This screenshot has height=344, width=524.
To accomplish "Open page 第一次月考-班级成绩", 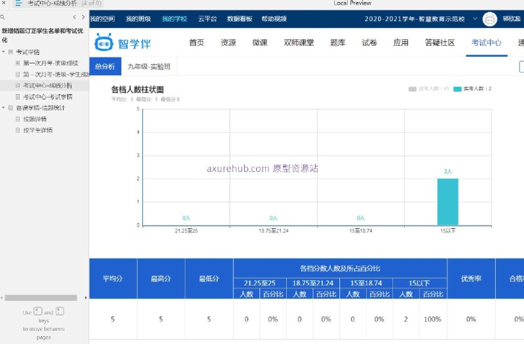I will pyautogui.click(x=50, y=63).
